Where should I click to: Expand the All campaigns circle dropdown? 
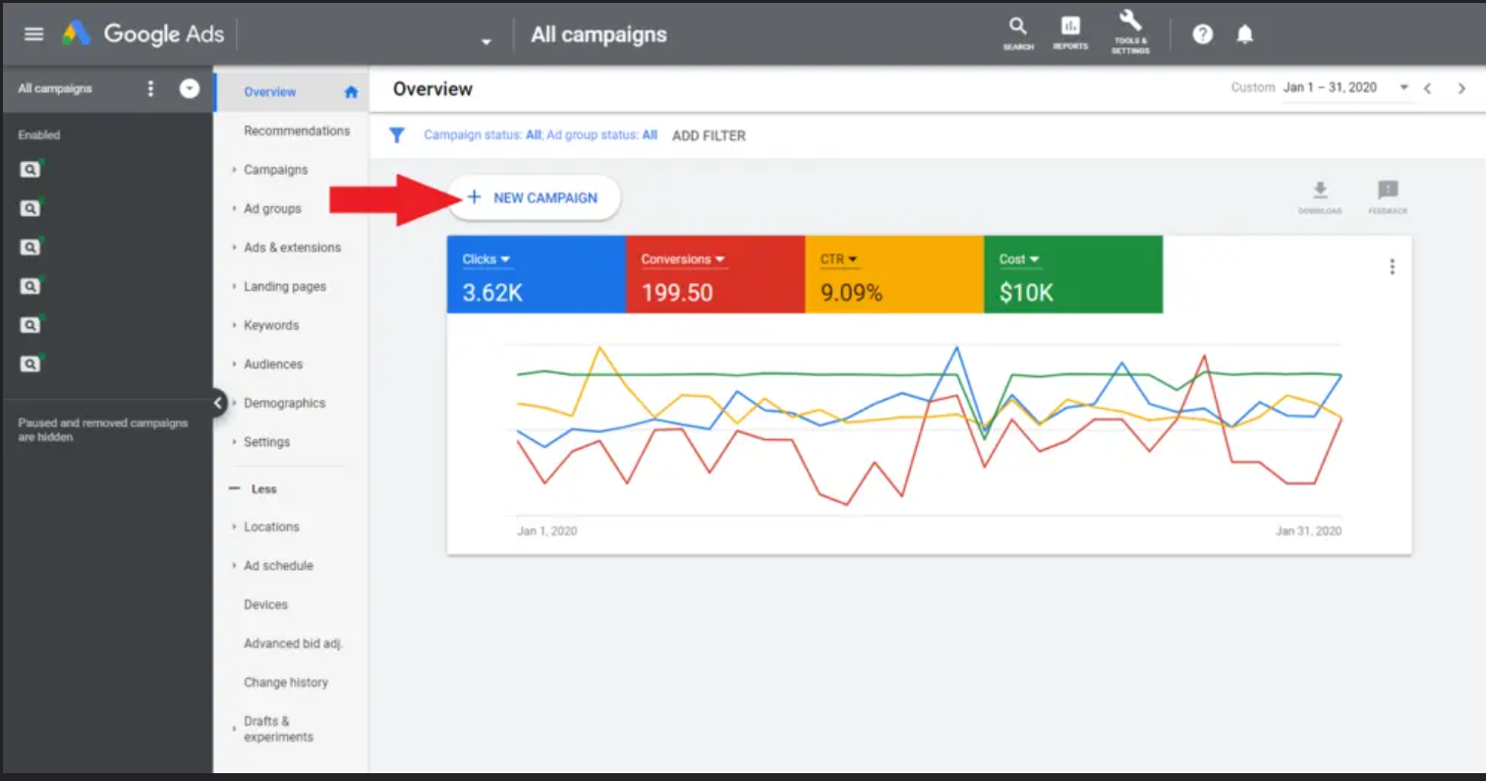(190, 88)
